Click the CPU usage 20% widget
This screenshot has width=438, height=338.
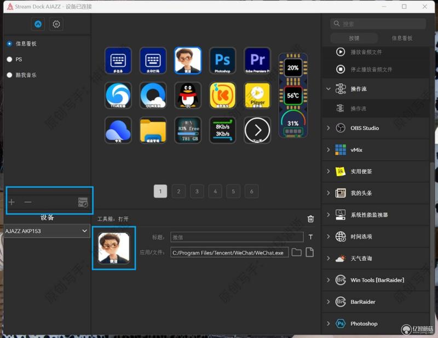[x=293, y=67]
